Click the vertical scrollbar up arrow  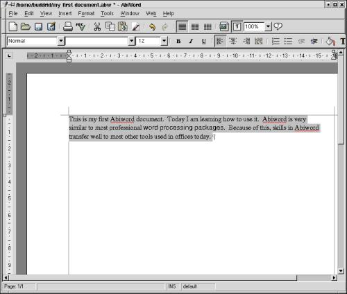click(x=341, y=53)
